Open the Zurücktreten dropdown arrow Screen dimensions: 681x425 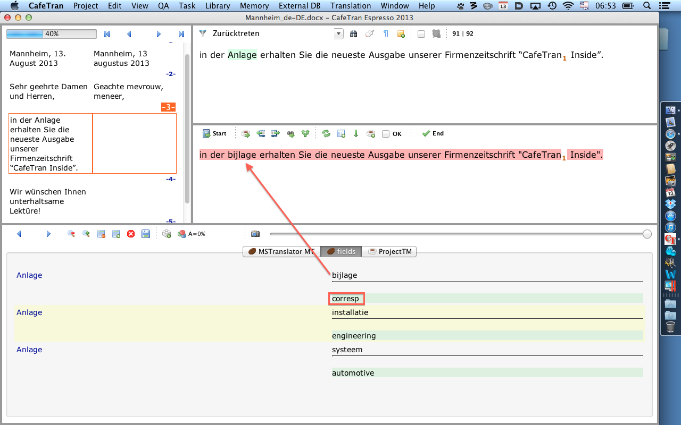pos(339,34)
